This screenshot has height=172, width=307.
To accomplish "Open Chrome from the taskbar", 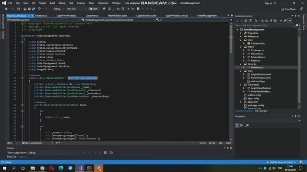I will 42,168.
